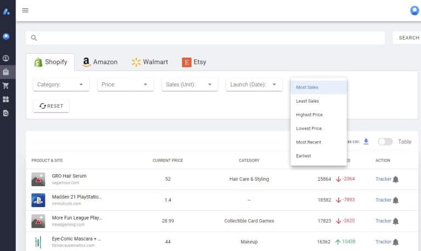Screen dimensions: 421x251
Task: Select Highest Price sort option
Action: (309, 115)
